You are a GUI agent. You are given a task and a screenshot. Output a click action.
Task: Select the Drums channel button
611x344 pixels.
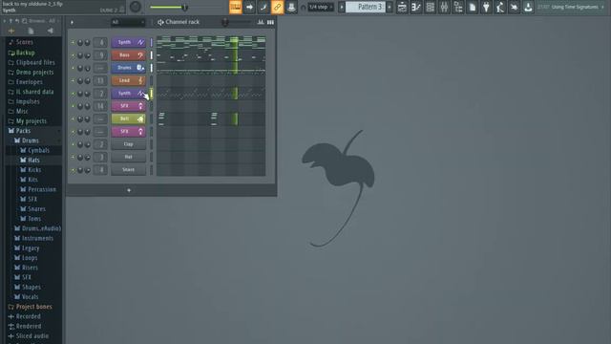click(128, 68)
